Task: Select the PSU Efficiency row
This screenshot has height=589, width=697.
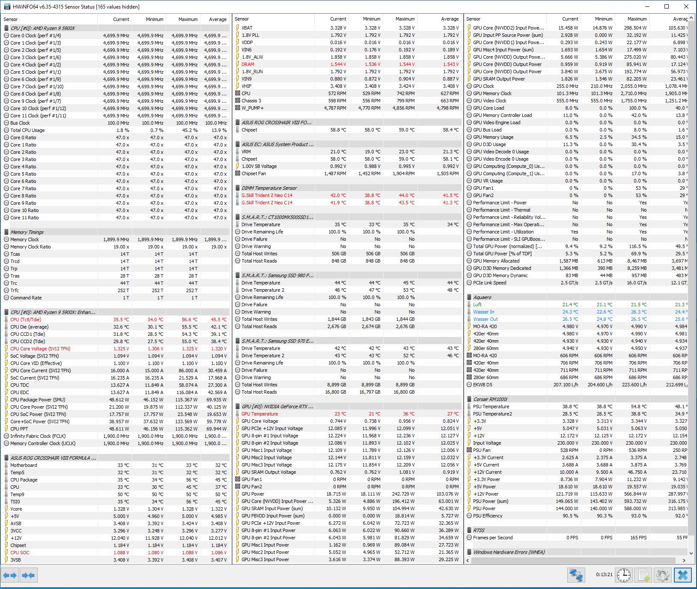Action: (576, 516)
